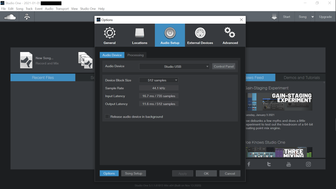This screenshot has width=336, height=189.
Task: Close the Options dialog with X
Action: click(241, 20)
